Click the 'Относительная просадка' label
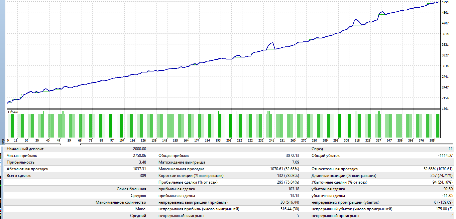Viewport: 456px width, 219px height. click(x=335, y=169)
